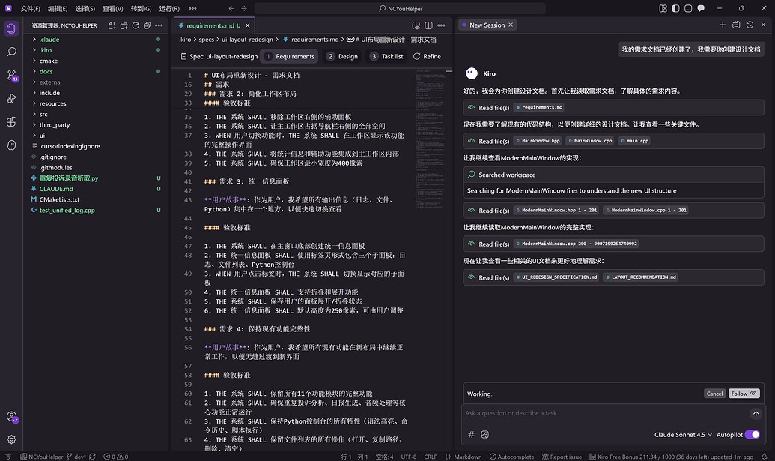Split the editor to the right

pos(428,25)
